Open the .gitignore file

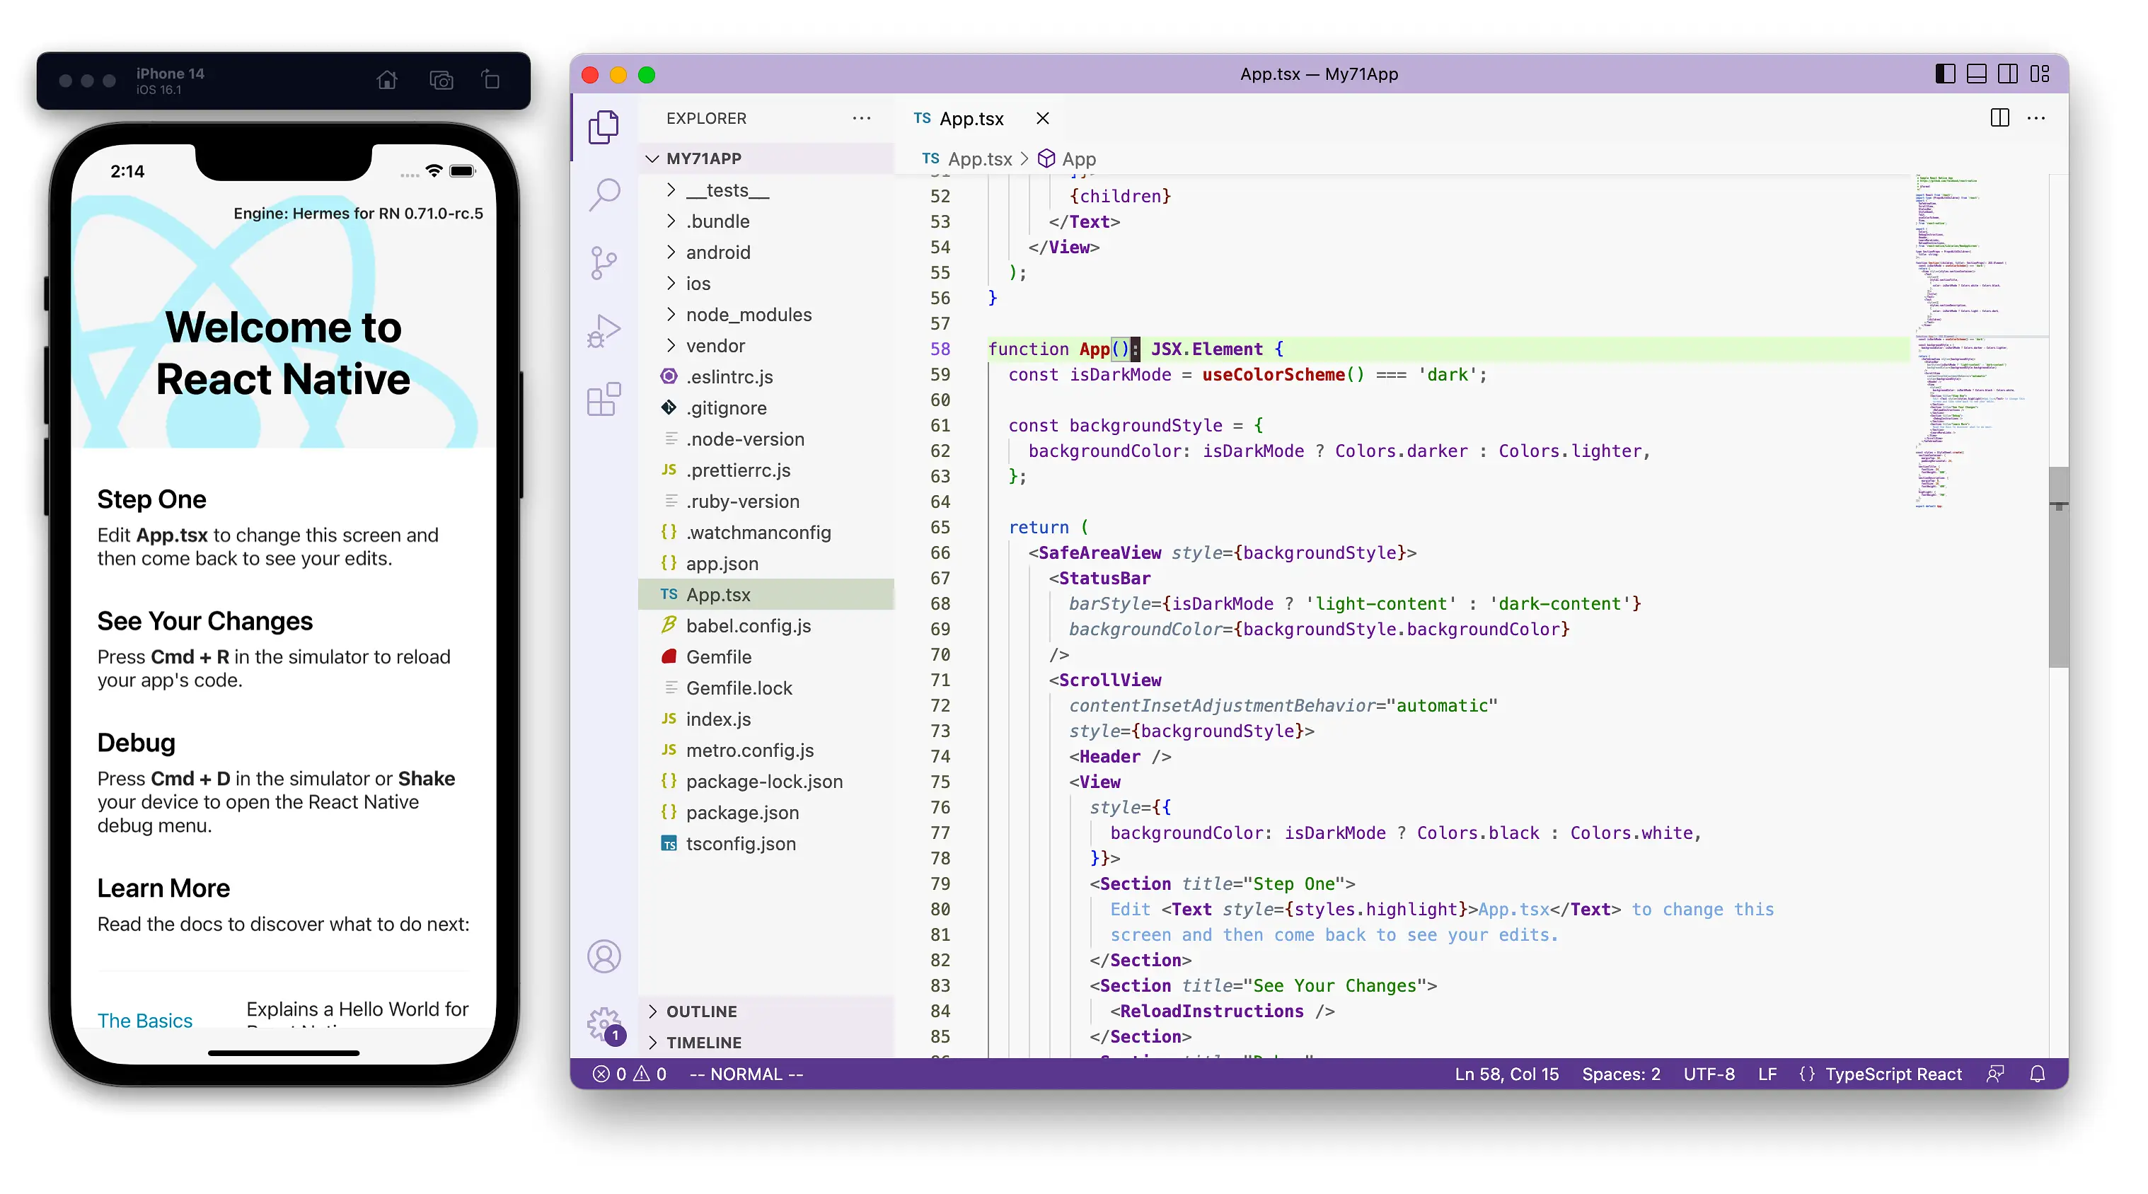tap(766, 407)
